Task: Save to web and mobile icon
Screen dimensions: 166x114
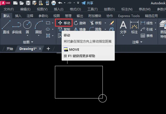Action: pyautogui.click(x=47, y=3)
